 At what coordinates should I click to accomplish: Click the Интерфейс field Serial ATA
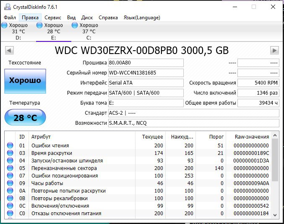(x=146, y=83)
